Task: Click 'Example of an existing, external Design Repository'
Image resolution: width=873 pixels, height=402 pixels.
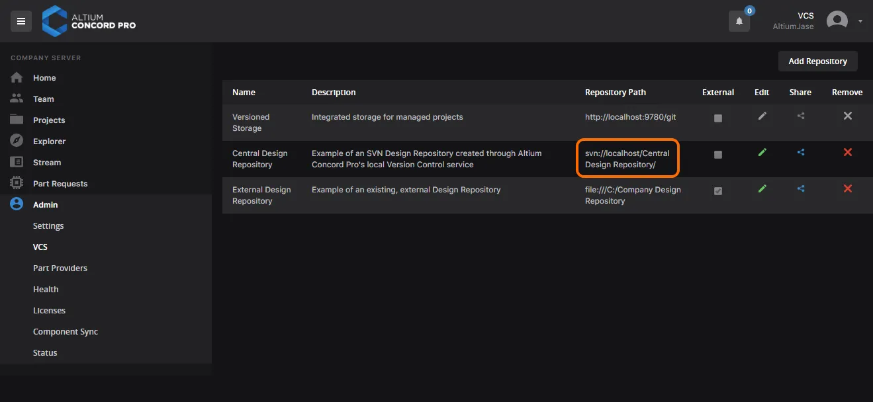Action: point(406,190)
